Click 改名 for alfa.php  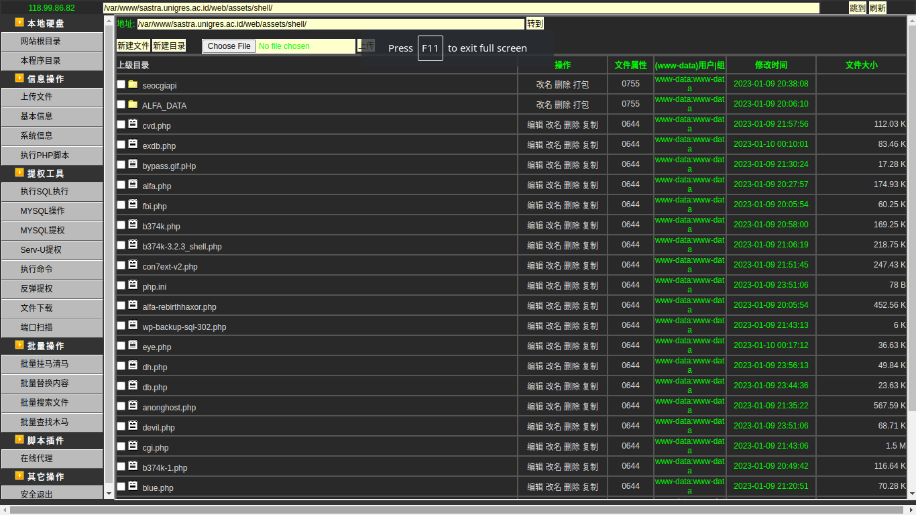coord(553,185)
